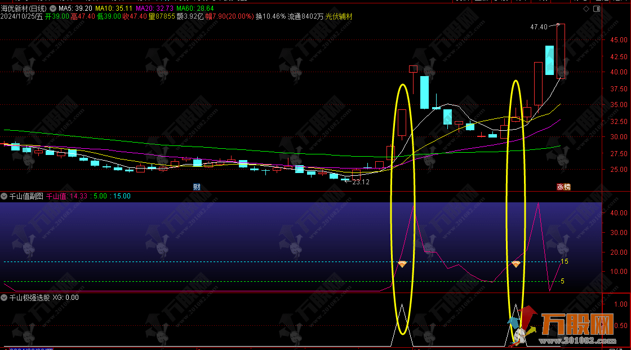
Task: Click the 23.12 low price annotation
Action: point(361,181)
